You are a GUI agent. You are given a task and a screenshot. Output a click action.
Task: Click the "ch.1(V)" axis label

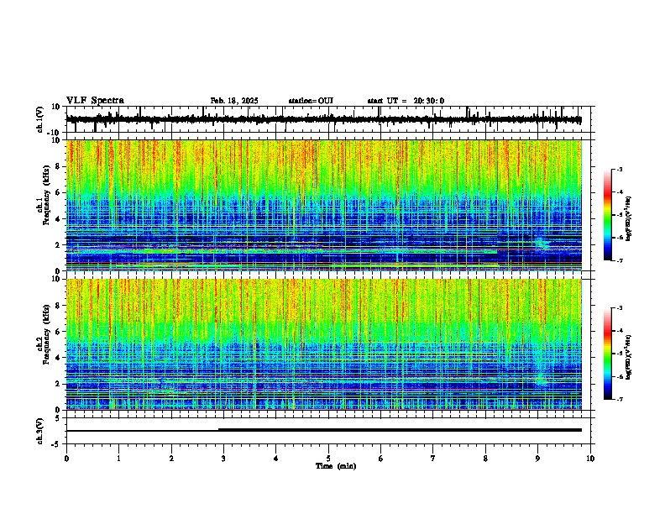41,119
